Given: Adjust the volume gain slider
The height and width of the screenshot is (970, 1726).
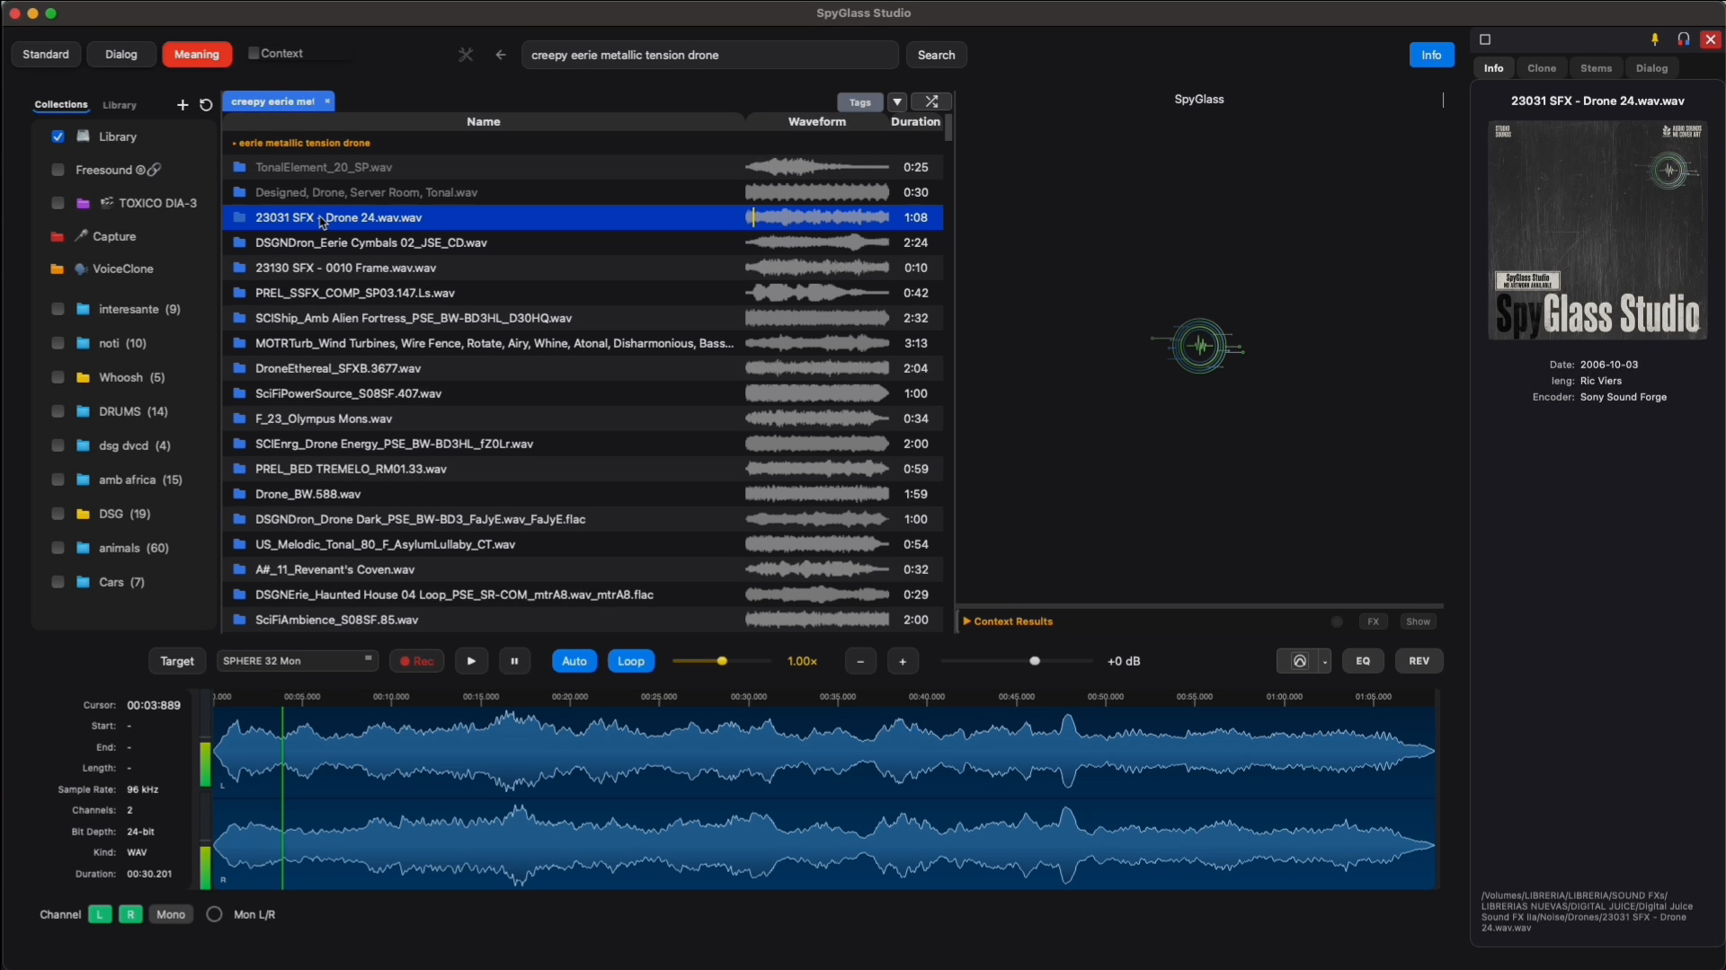Looking at the screenshot, I should point(1017,661).
